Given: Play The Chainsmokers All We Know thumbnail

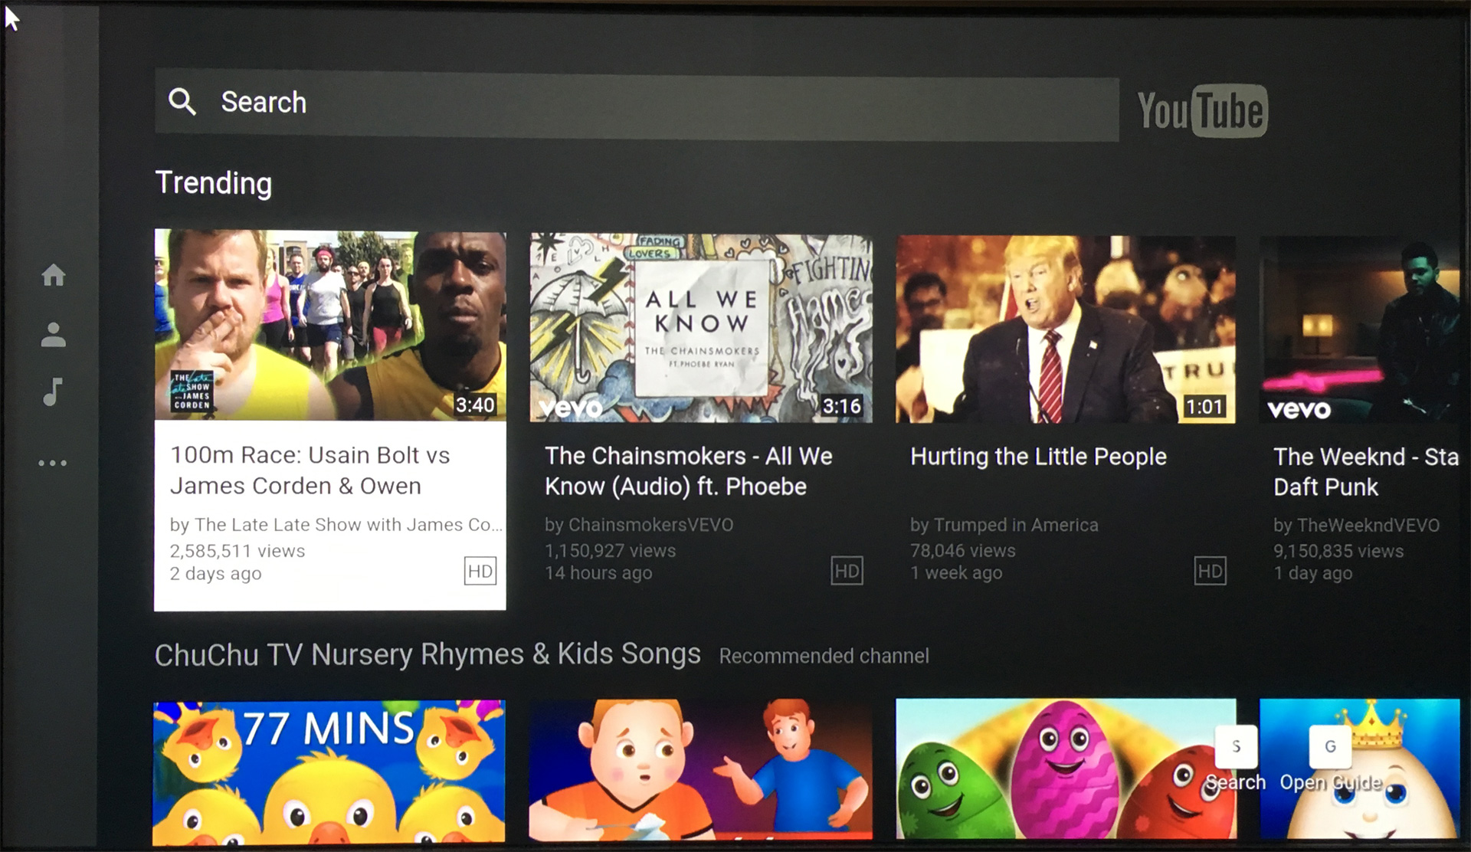Looking at the screenshot, I should point(701,328).
